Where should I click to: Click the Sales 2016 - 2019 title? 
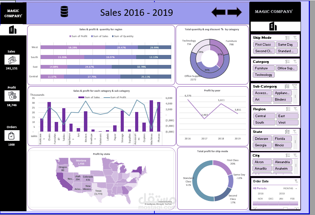coord(137,12)
